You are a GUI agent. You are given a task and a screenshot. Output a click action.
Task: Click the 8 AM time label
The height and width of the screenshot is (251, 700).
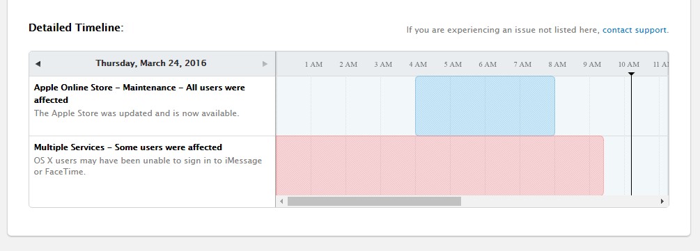point(557,64)
